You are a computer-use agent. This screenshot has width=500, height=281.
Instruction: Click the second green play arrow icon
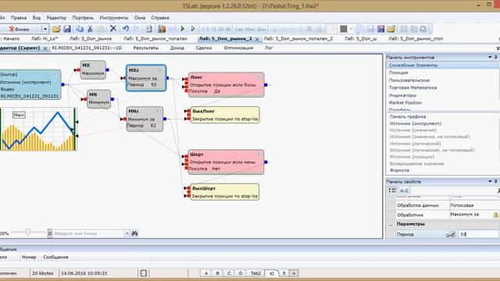pyautogui.click(x=193, y=29)
